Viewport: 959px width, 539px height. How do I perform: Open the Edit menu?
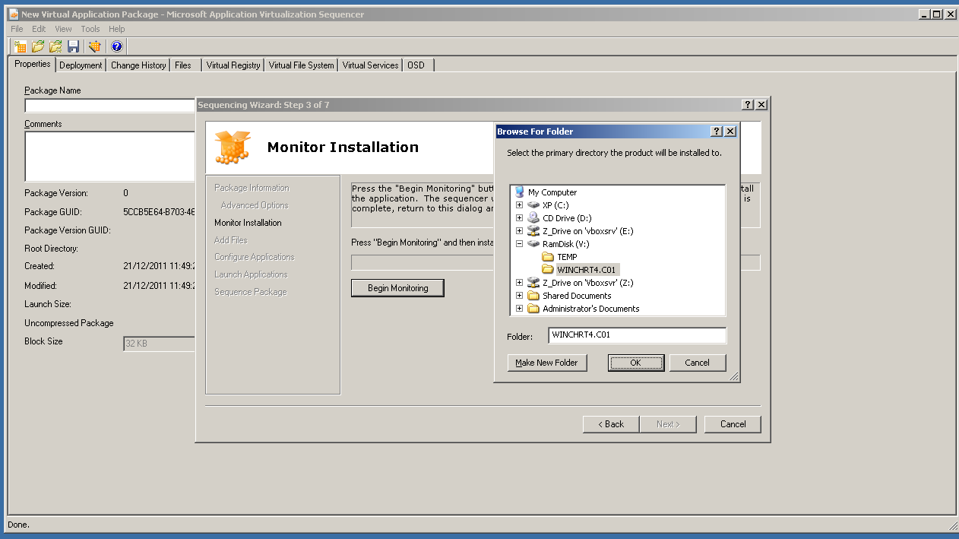pos(39,29)
